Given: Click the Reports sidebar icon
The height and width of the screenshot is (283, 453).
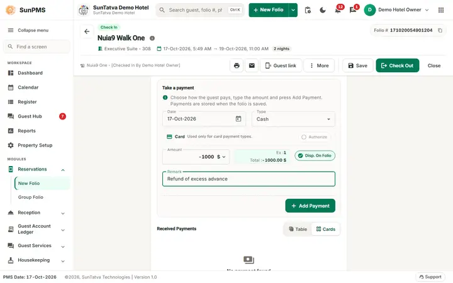Looking at the screenshot, I should [11, 131].
